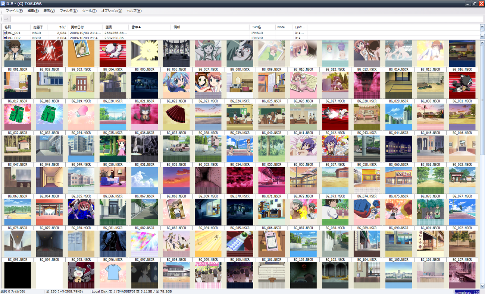
Task: Click the go arrow icon beside address bar
Action: coord(6,19)
